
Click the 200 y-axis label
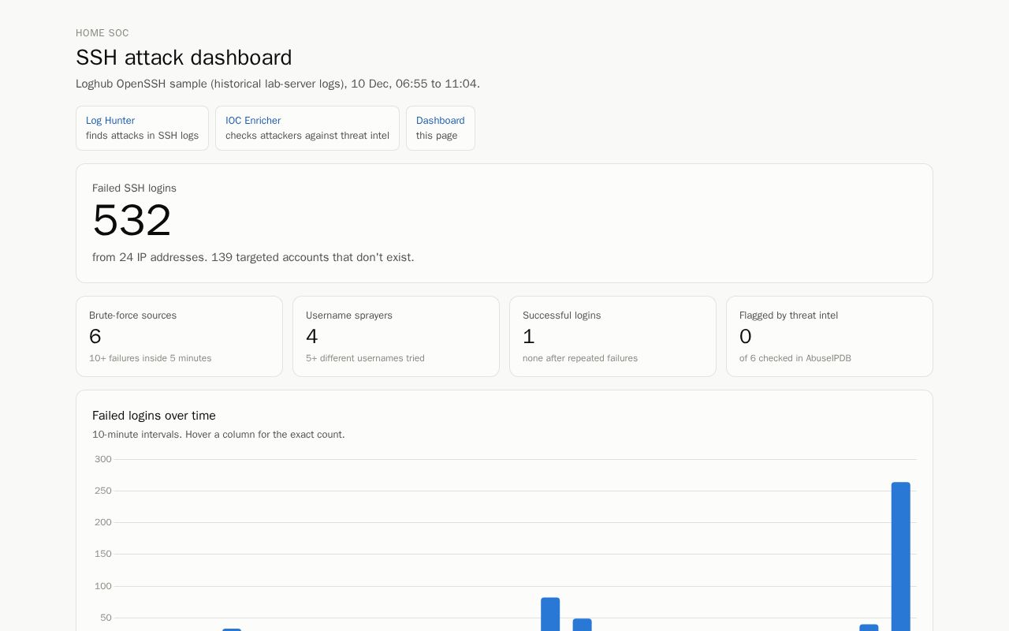pyautogui.click(x=103, y=522)
